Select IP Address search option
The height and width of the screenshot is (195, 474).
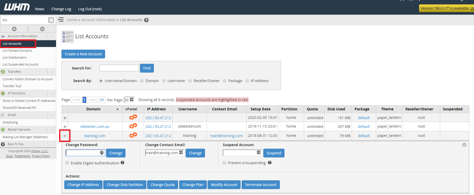point(247,81)
